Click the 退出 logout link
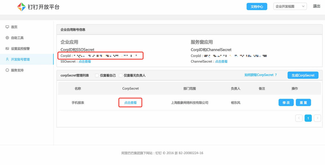The width and height of the screenshot is (325, 165). tap(317, 6)
